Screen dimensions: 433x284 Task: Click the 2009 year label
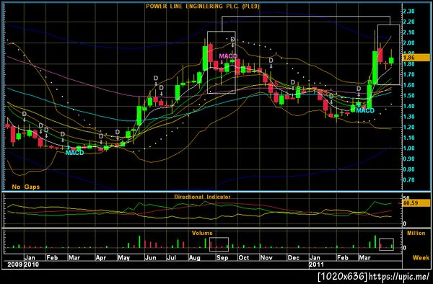click(15, 265)
